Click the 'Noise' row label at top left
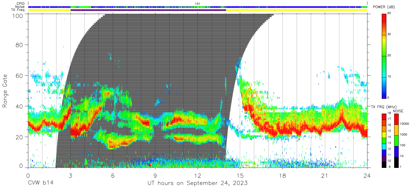Viewport: 413px width, 190px height. click(x=21, y=7)
